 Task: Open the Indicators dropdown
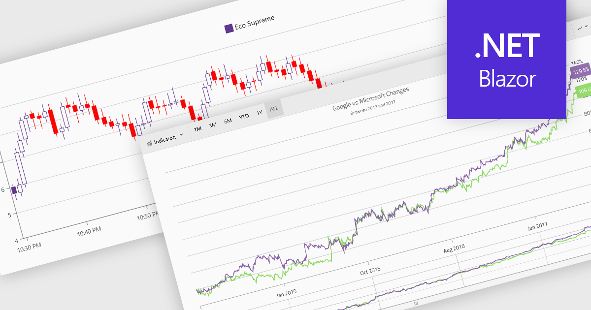tap(165, 139)
